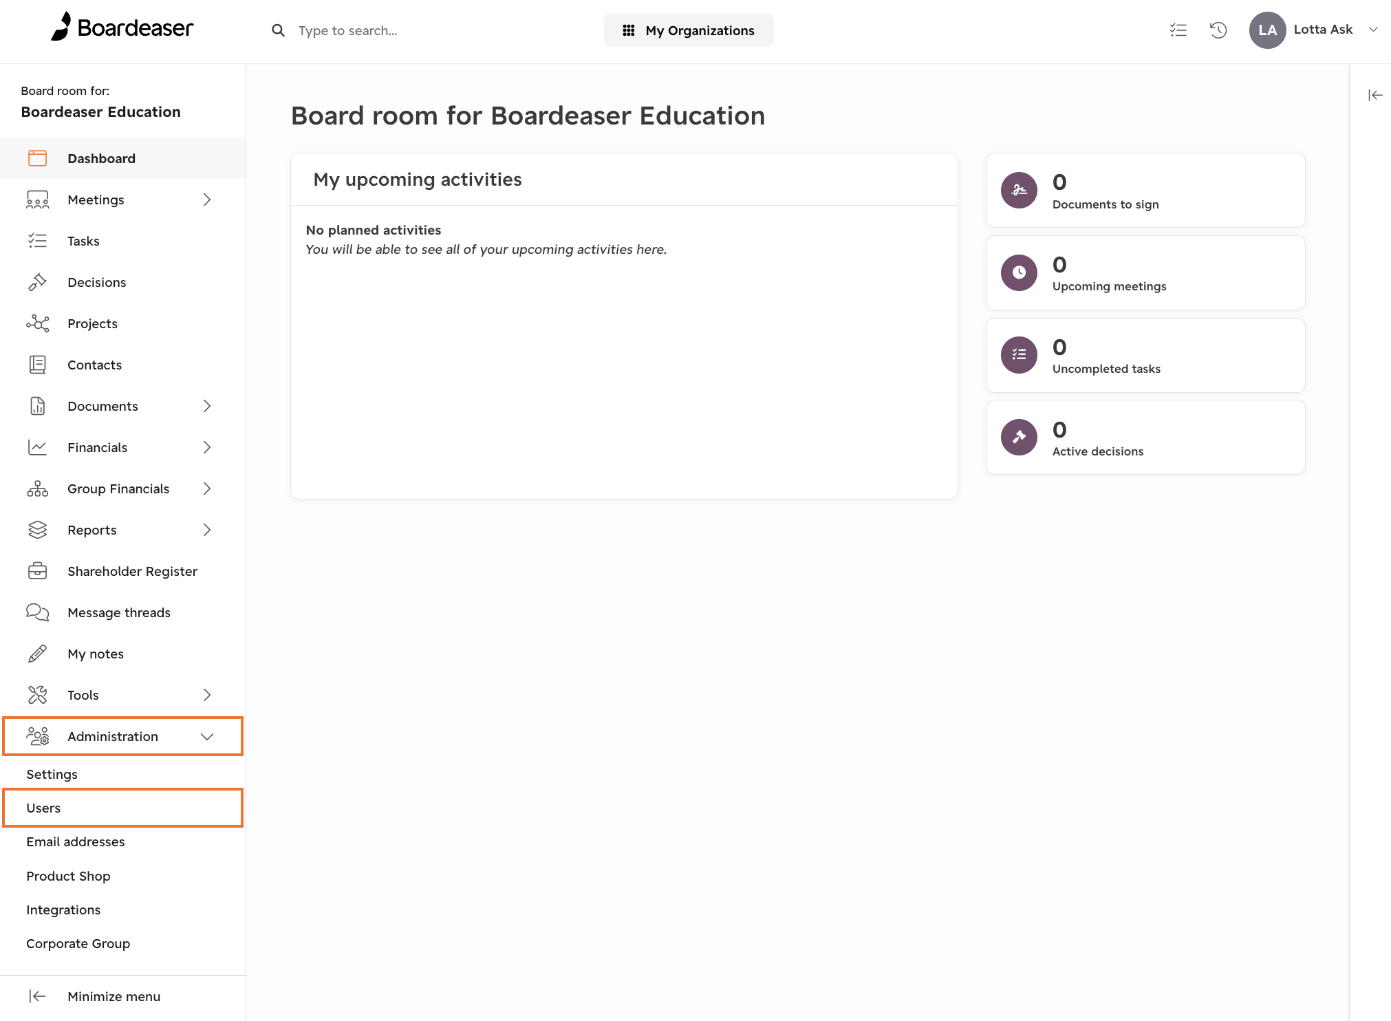Click the Upcoming meetings label
This screenshot has height=1021, width=1391.
pyautogui.click(x=1109, y=286)
